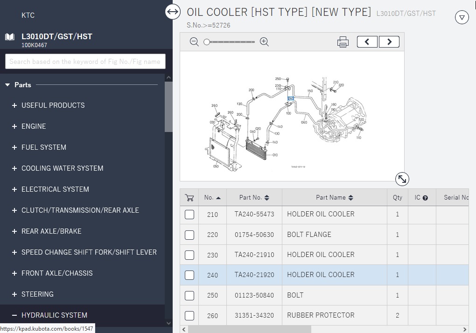
Task: Collapse HYDRAULIC SYSTEM category
Action: tap(14, 315)
